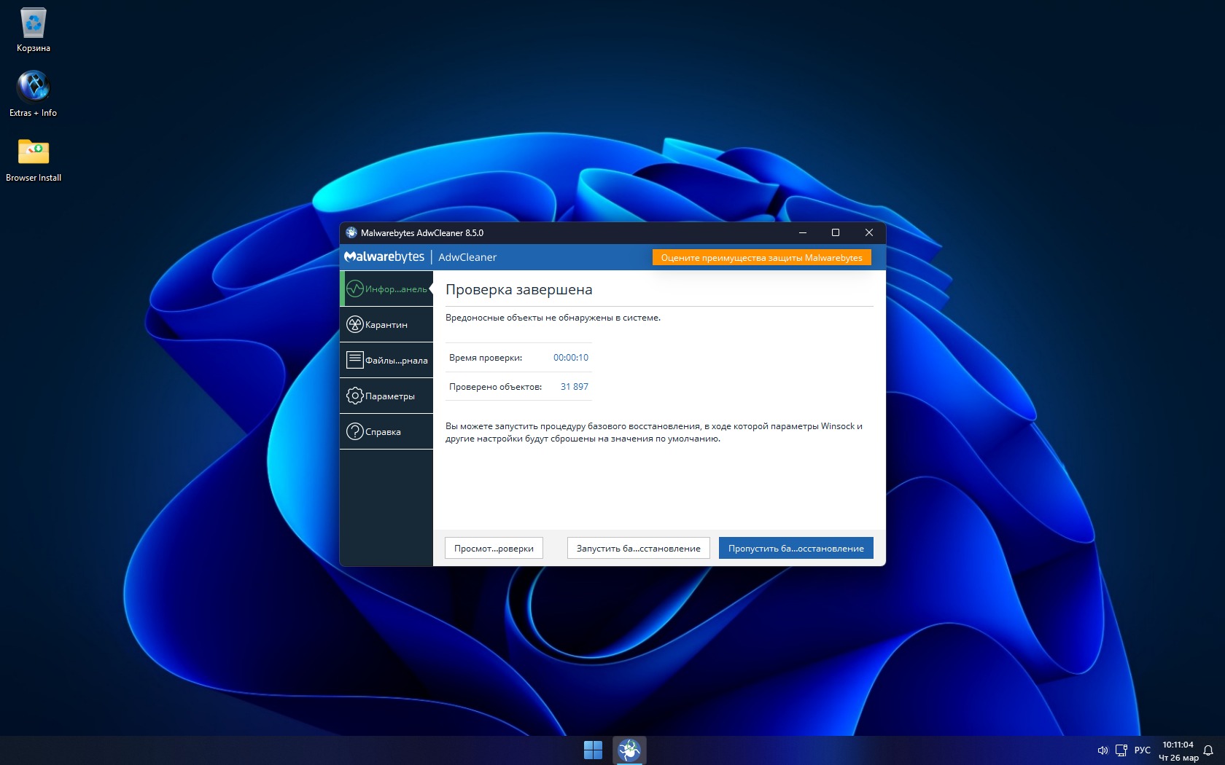Open the Dashboard panel pulse icon
Image resolution: width=1225 pixels, height=765 pixels.
point(355,289)
